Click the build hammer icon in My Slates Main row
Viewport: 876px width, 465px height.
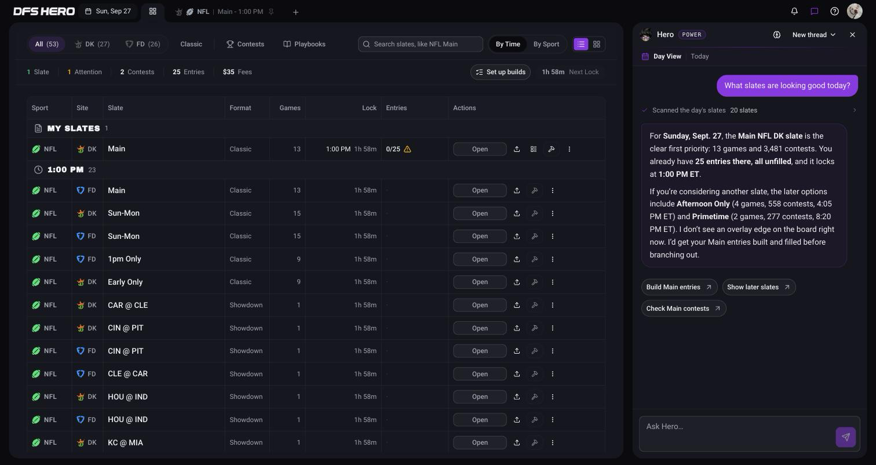[551, 149]
